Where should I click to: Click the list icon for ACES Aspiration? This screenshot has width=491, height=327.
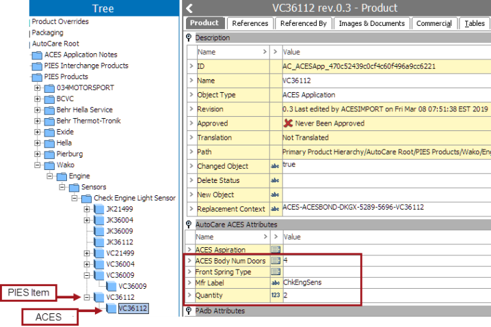[x=276, y=249]
